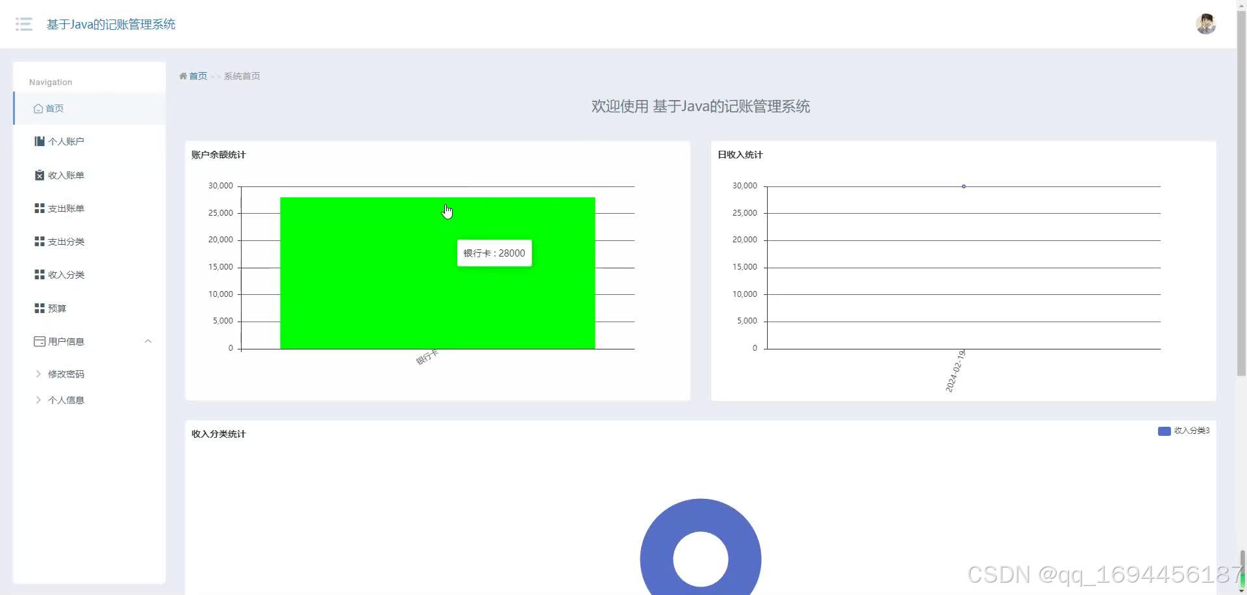Select 用户信息 menu in the sidebar
This screenshot has width=1247, height=595.
point(65,341)
